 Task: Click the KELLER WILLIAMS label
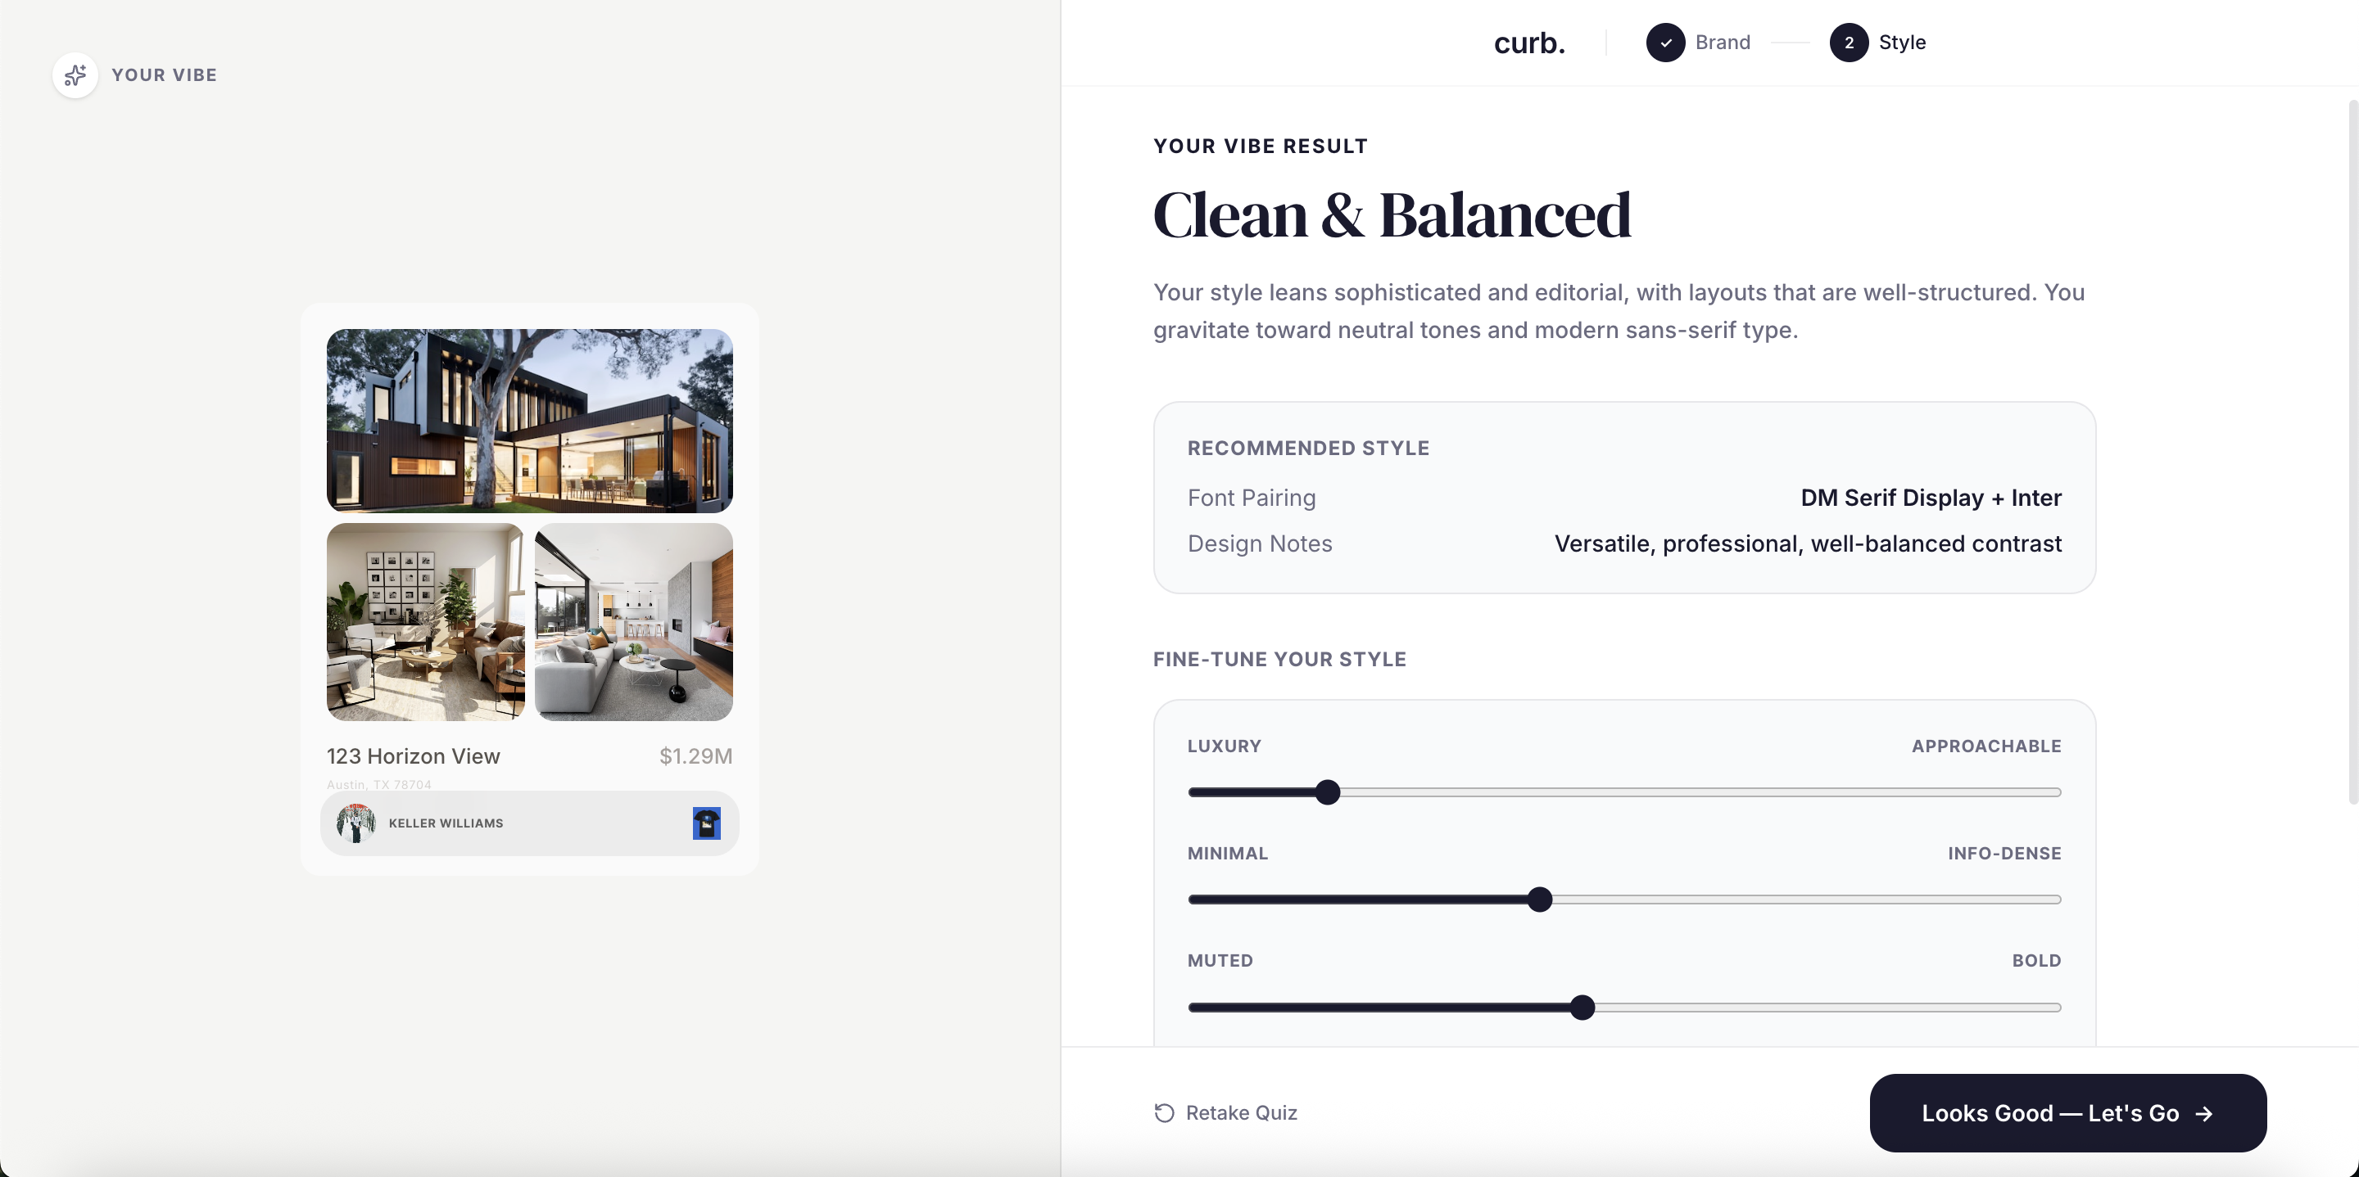446,823
